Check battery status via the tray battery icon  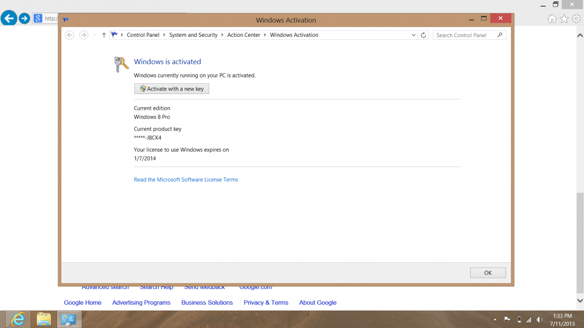click(x=519, y=319)
